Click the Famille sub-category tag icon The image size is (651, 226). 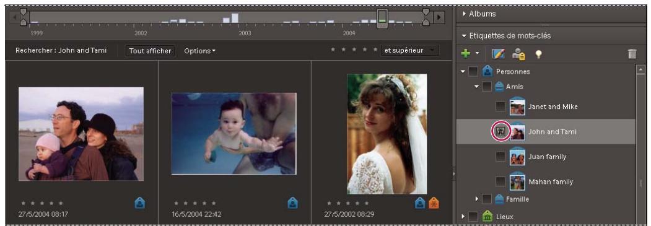pos(499,199)
